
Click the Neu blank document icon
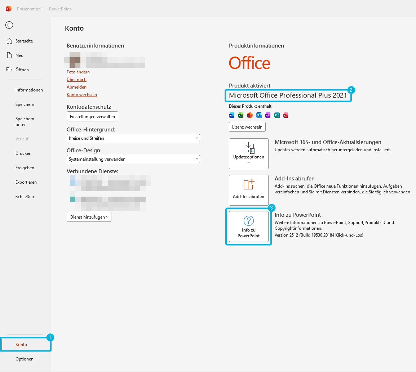pyautogui.click(x=9, y=55)
